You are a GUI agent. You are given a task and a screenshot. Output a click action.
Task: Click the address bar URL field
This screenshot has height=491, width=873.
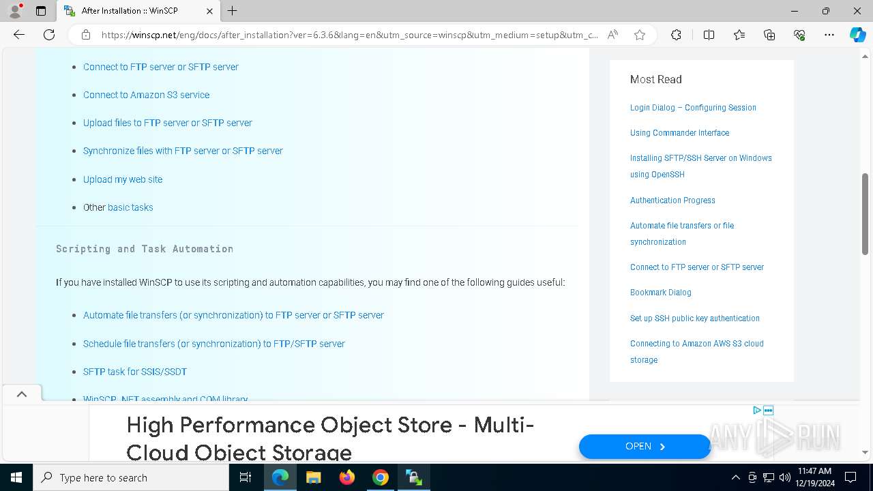click(349, 35)
